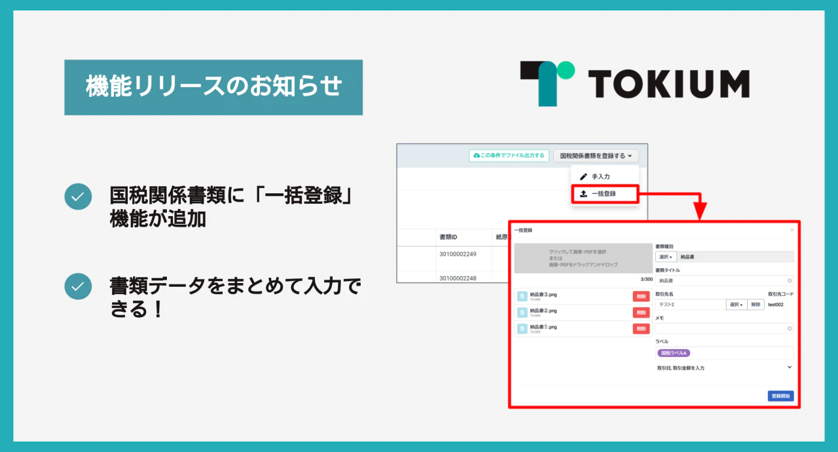838x452 pixels.
Task: Click the test002 取引先コード value
Action: tap(775, 305)
